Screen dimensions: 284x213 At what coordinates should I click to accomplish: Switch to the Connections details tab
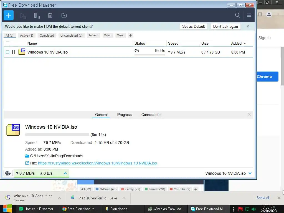(151, 115)
